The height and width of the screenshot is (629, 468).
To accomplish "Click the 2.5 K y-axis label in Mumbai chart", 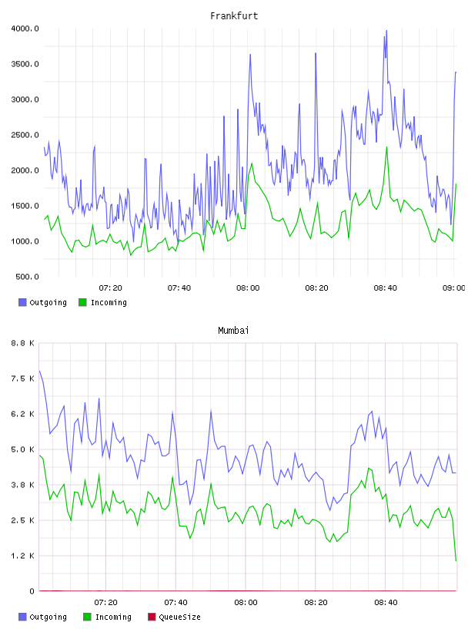I will (23, 520).
